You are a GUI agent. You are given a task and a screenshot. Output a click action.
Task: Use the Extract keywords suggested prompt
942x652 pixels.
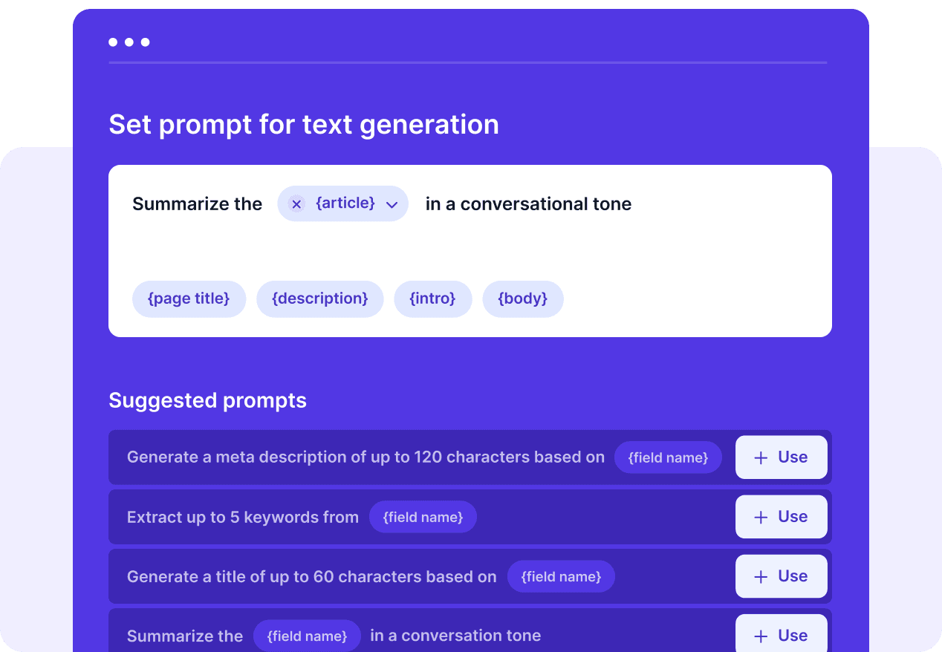(x=781, y=517)
